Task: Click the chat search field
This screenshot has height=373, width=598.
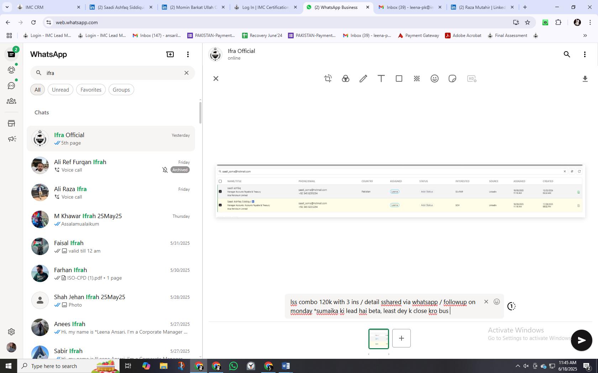Action: point(112,73)
